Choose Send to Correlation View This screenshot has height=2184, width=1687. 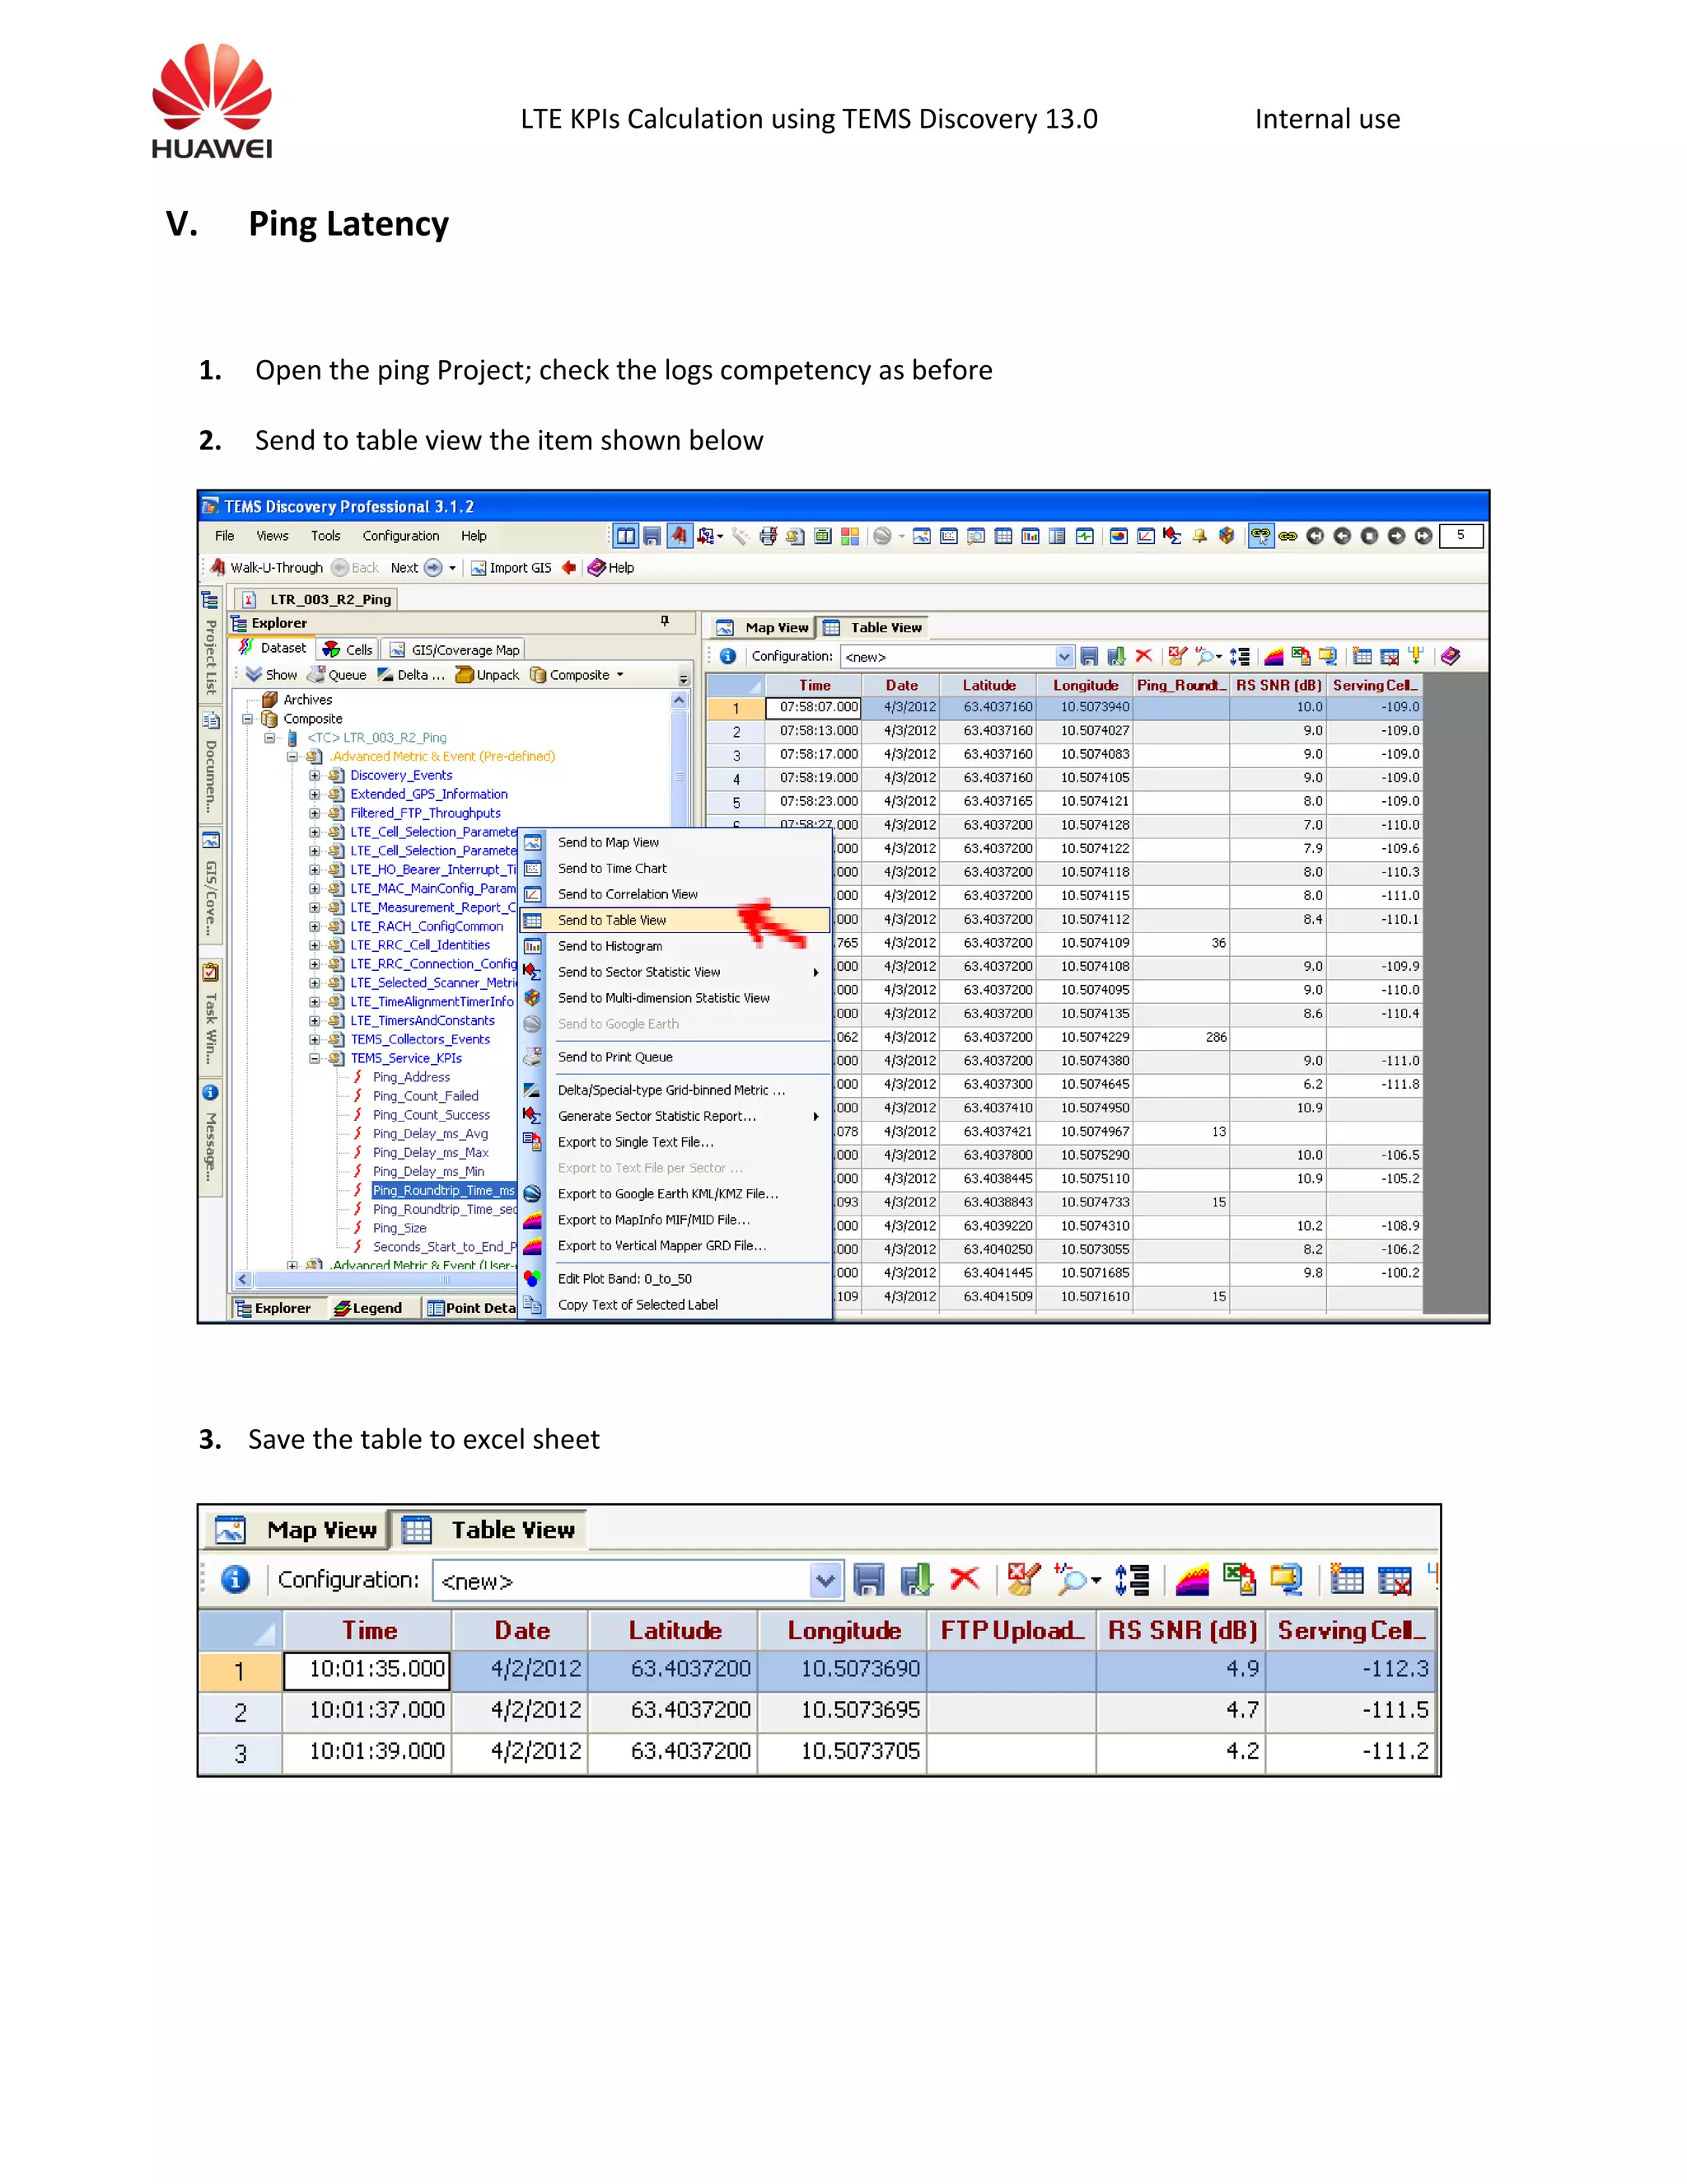coord(675,894)
